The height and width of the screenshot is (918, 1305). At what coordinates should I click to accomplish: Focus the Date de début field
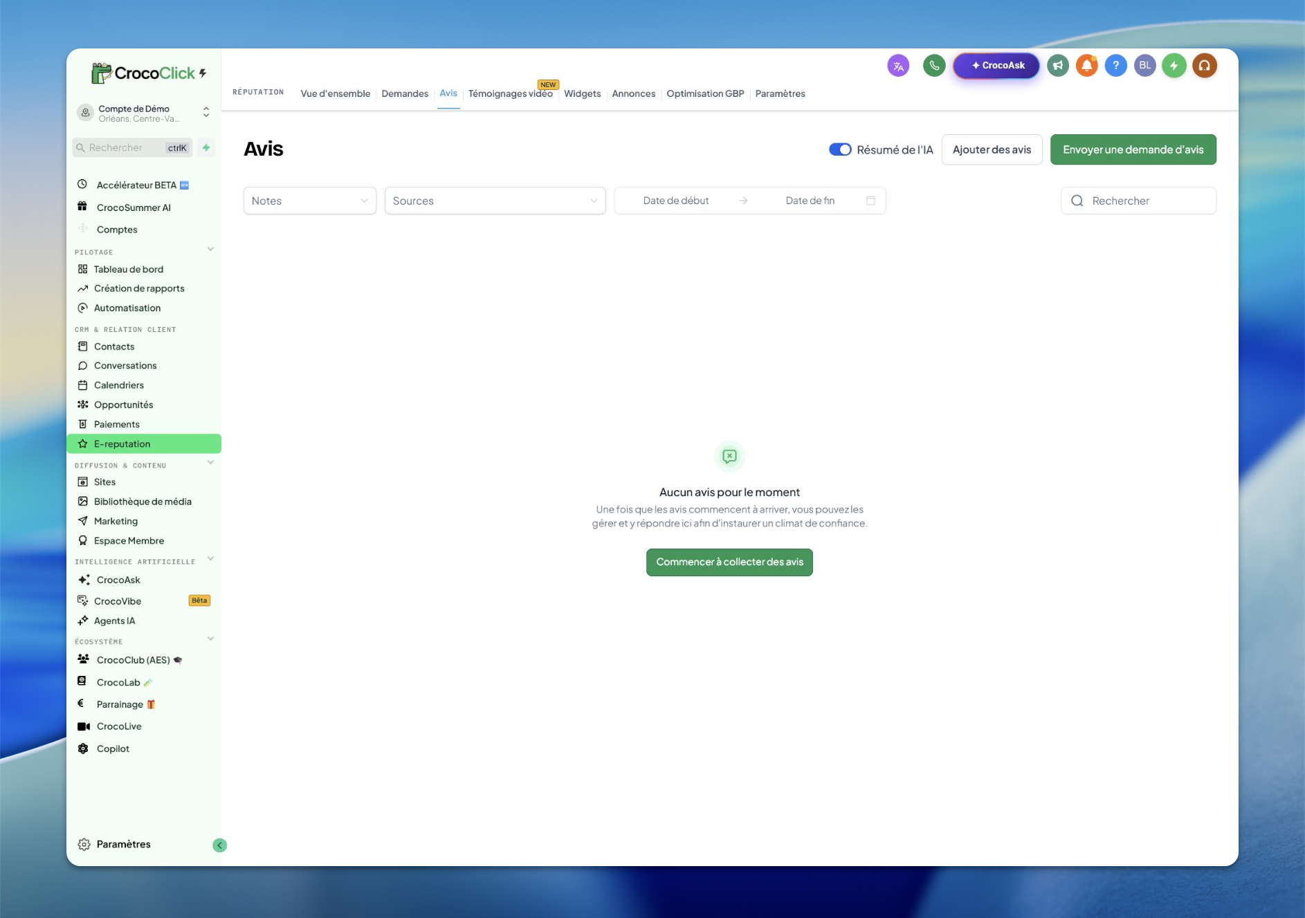pos(676,201)
